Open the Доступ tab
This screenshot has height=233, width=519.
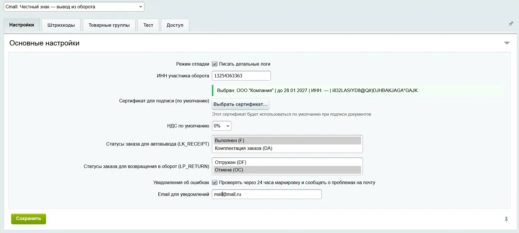click(x=175, y=25)
